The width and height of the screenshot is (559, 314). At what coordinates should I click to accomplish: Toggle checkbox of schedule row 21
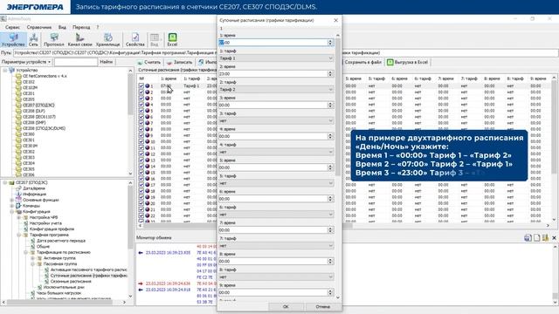(141, 209)
